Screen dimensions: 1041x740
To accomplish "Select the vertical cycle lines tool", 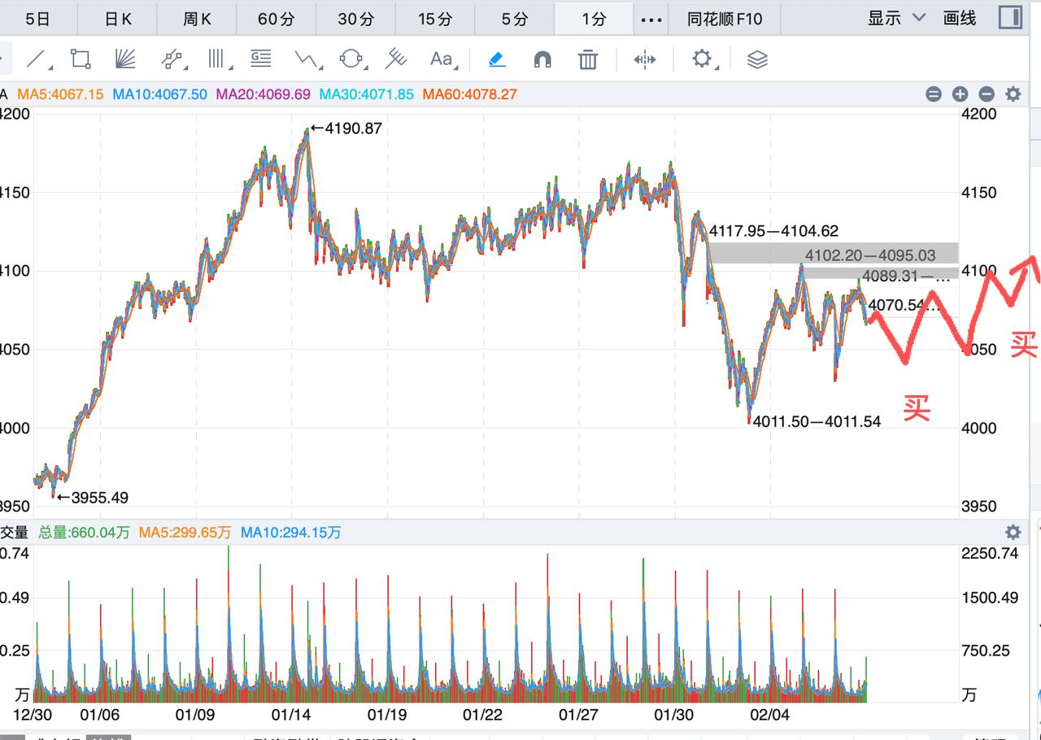I will (216, 59).
